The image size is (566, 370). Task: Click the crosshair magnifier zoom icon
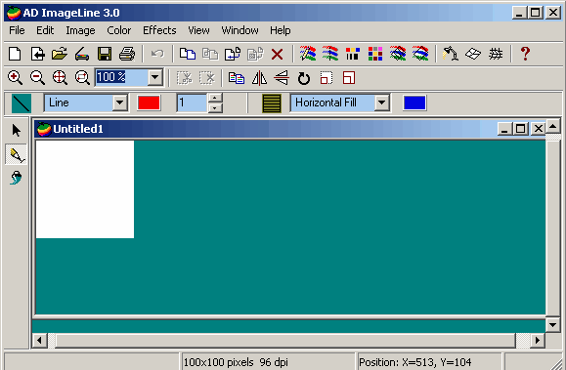click(60, 77)
